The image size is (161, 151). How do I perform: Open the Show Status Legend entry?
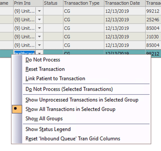48,129
